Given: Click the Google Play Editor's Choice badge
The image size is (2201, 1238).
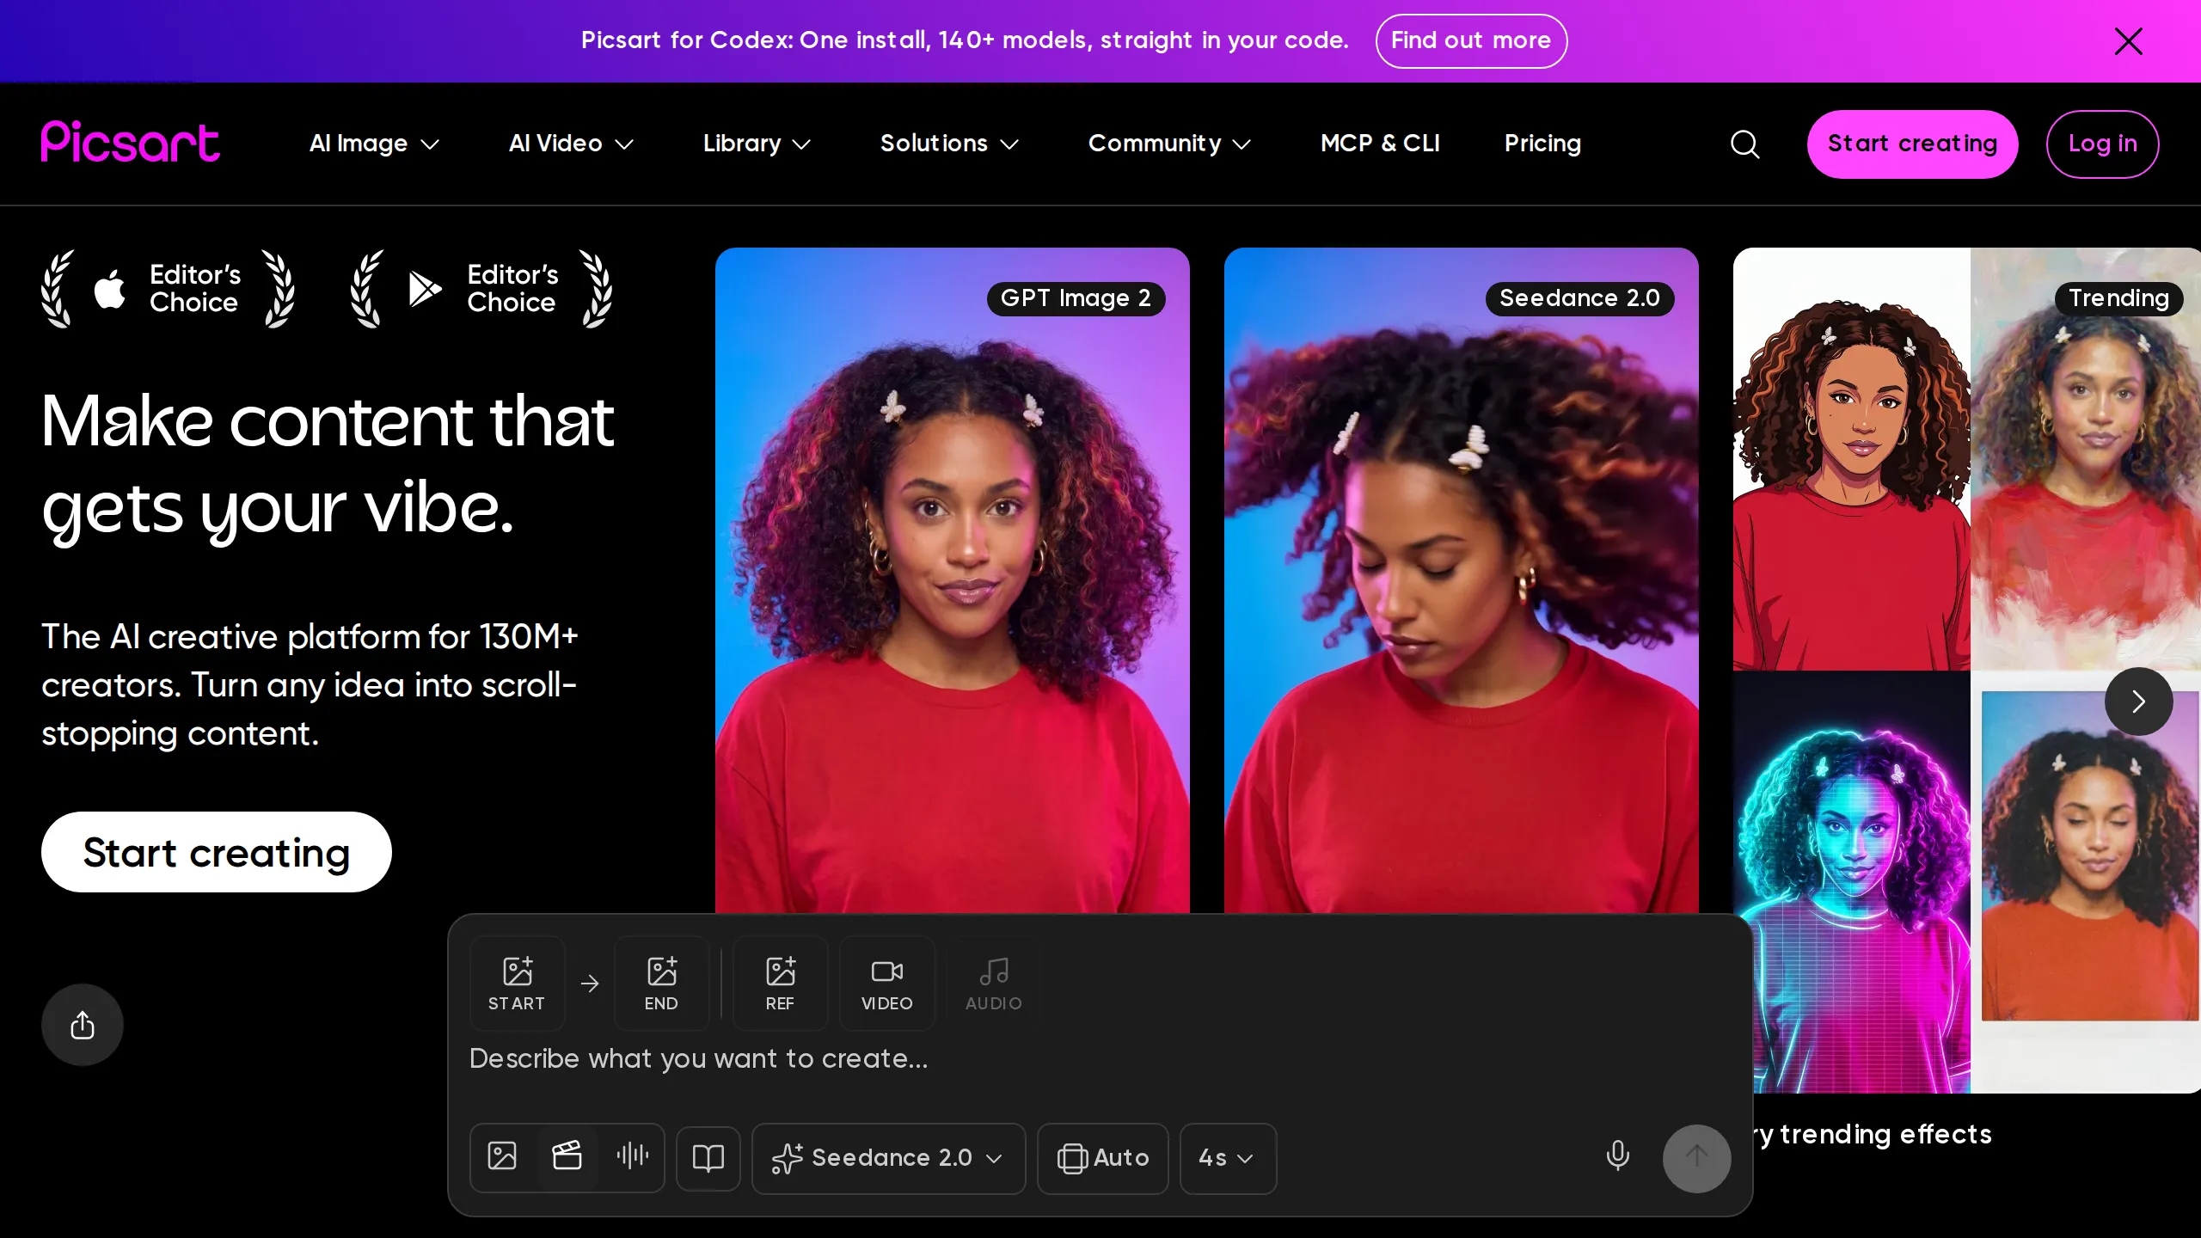Looking at the screenshot, I should tap(482, 289).
